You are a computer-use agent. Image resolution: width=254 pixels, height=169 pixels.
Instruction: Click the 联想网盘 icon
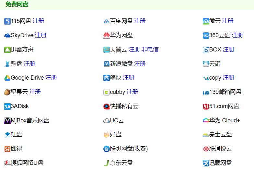click(106, 149)
